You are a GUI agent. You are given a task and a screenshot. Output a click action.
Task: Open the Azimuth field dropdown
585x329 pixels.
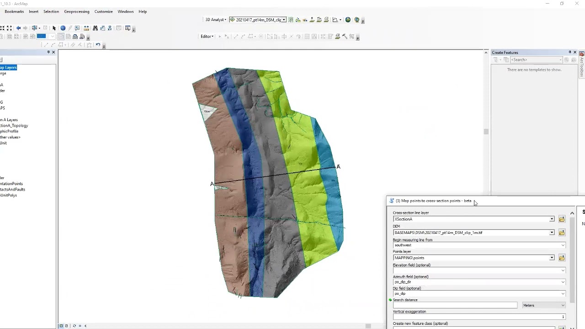point(563,282)
